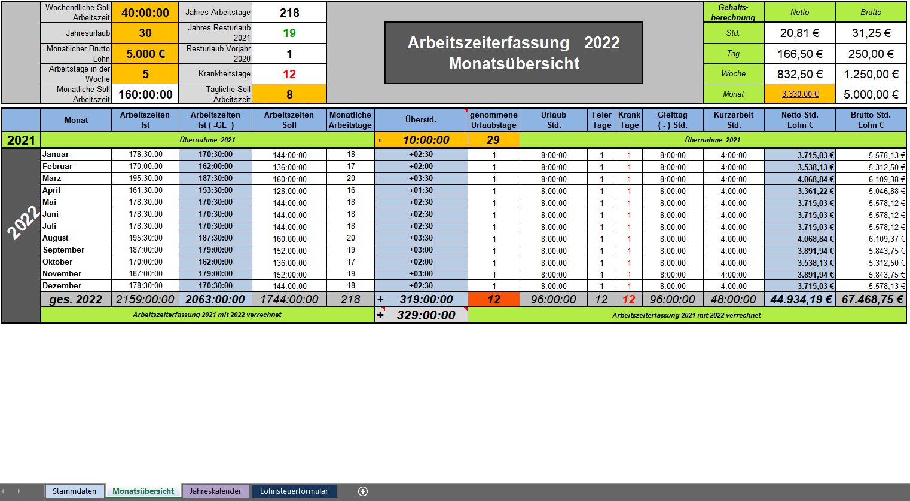Open the Jahreskalender sheet tab
Viewport: 910px width, 501px height.
(x=215, y=491)
